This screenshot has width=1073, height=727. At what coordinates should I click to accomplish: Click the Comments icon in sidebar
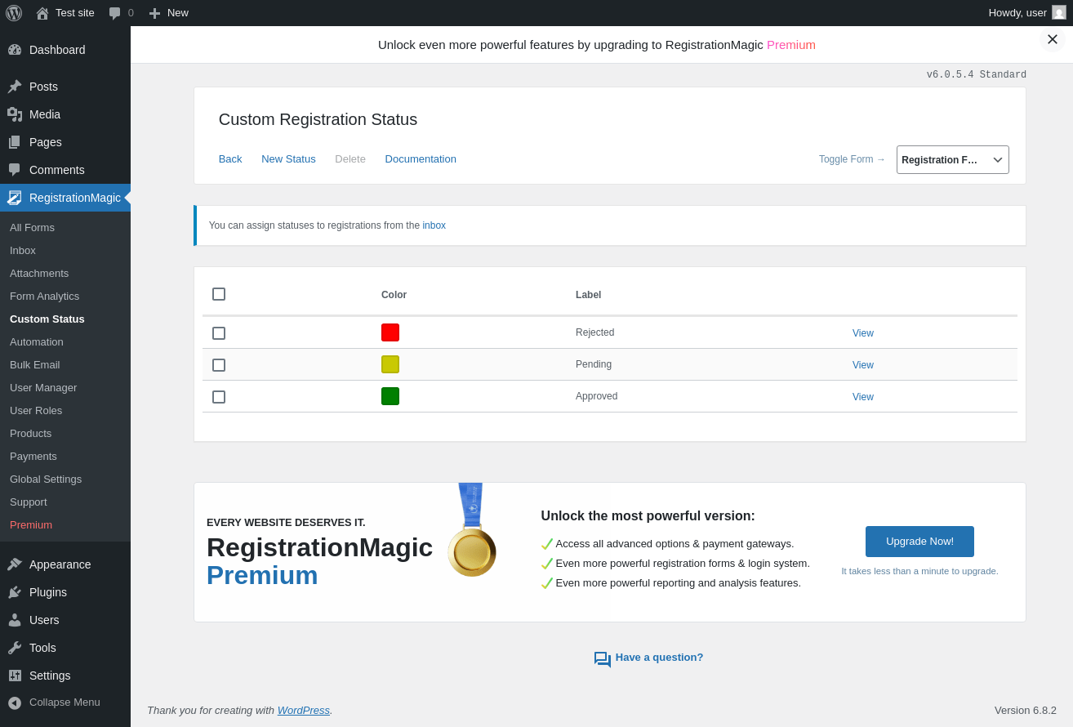coord(15,170)
